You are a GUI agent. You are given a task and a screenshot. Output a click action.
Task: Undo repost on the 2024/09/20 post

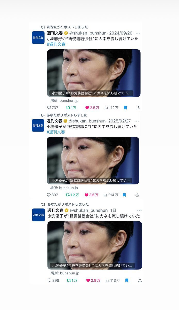(71, 108)
